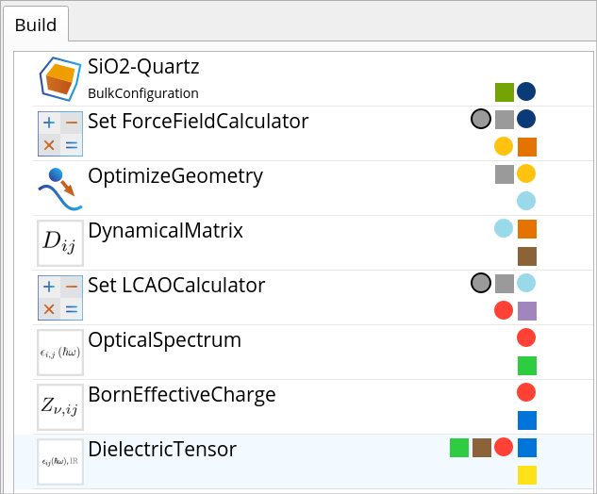The height and width of the screenshot is (494, 597).
Task: Click the SiO2-Quartz title text
Action: (143, 67)
